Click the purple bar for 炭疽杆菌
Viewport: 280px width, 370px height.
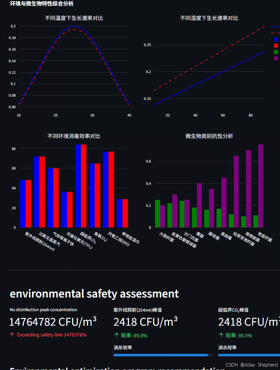click(x=261, y=186)
